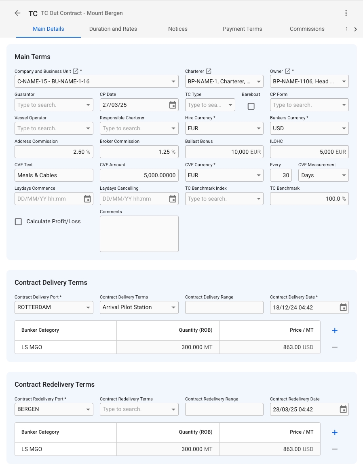Open the three-dot more options menu
363x466 pixels.
(x=346, y=13)
